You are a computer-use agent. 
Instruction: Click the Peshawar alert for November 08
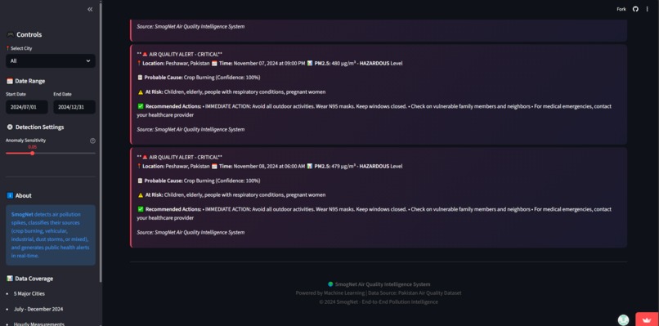[379, 198]
